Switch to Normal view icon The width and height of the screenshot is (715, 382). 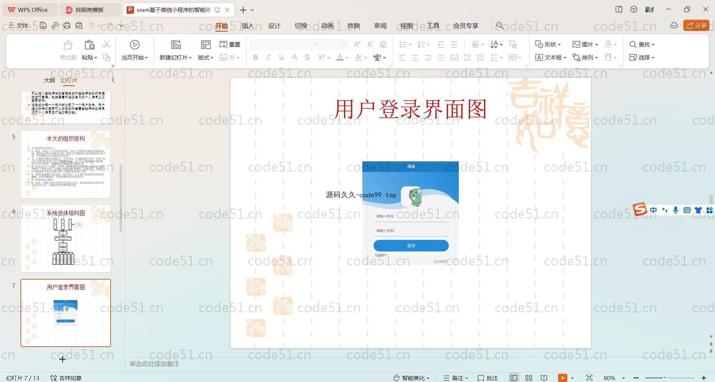pos(514,378)
